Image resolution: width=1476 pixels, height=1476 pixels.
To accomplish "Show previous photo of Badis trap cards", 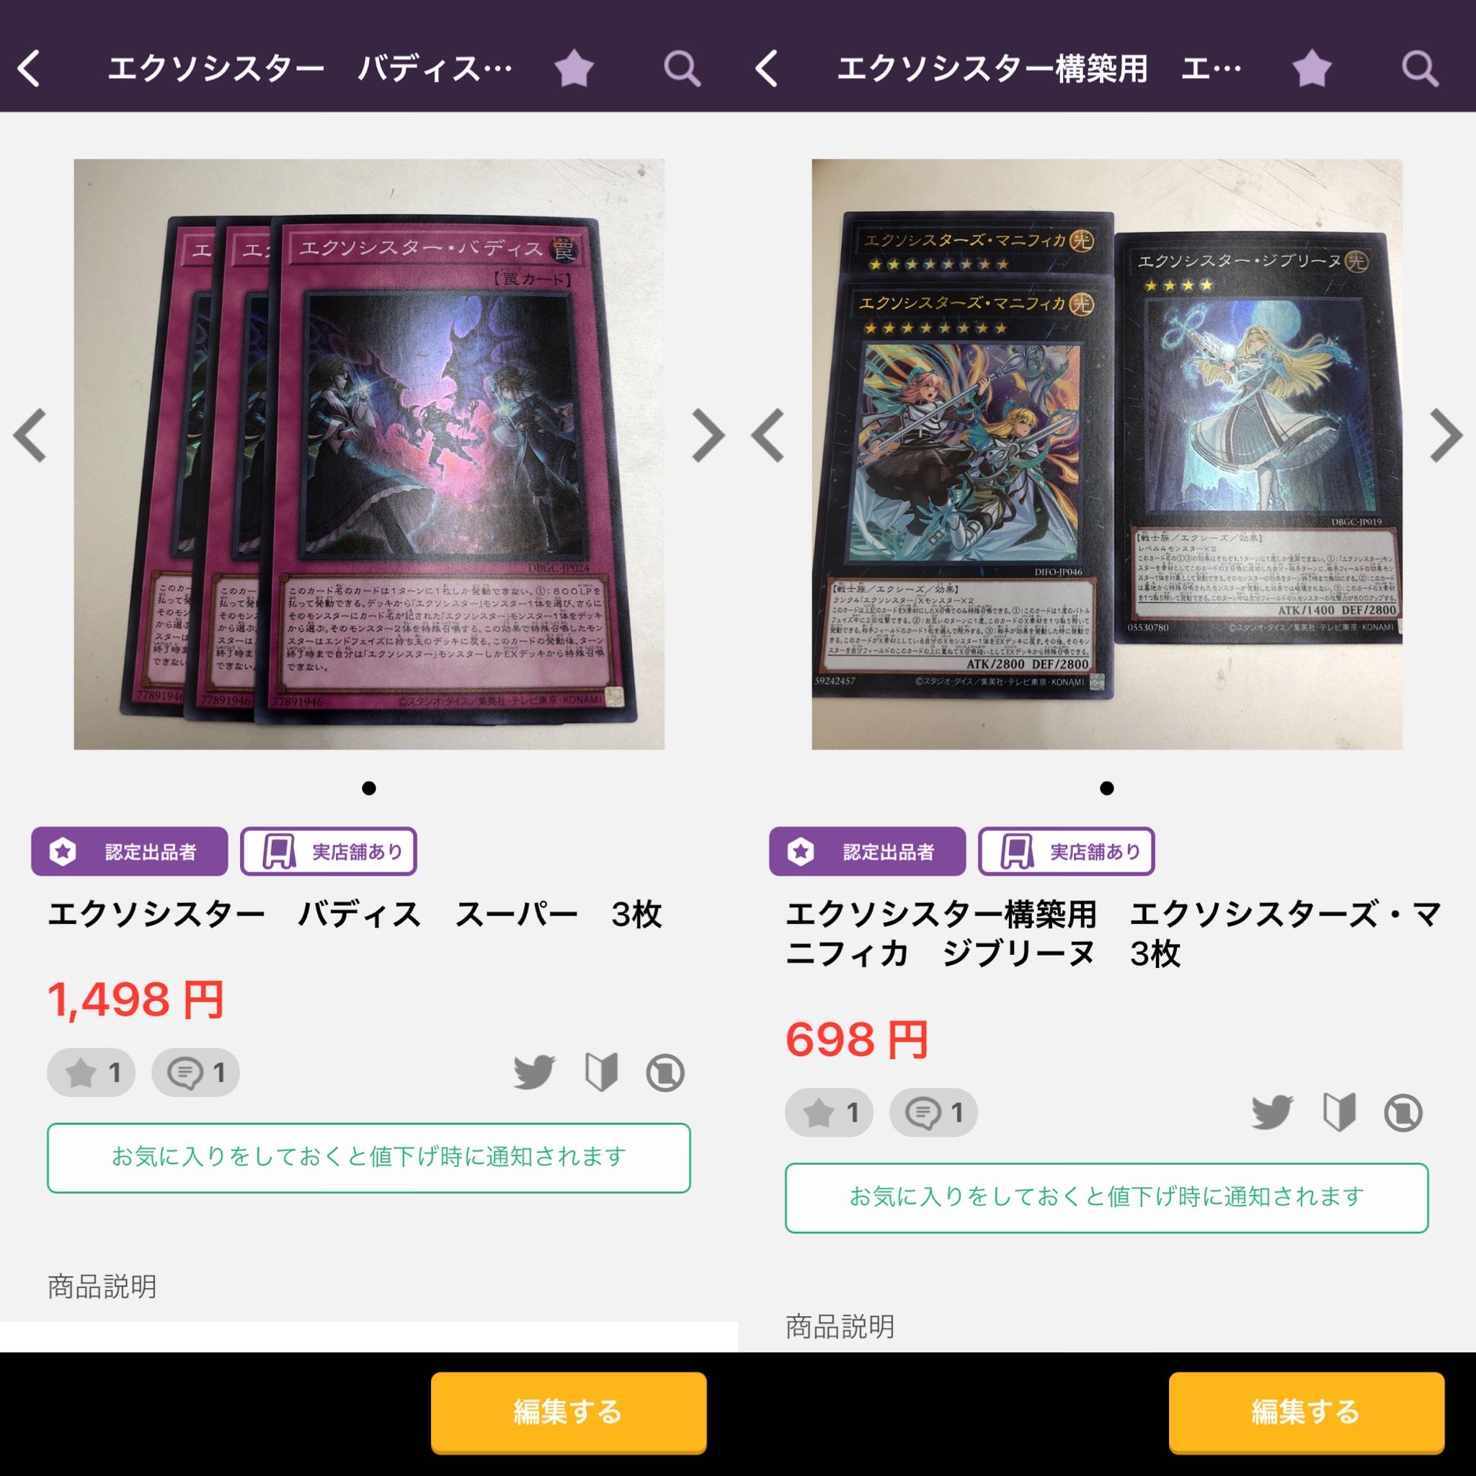I will coord(30,436).
